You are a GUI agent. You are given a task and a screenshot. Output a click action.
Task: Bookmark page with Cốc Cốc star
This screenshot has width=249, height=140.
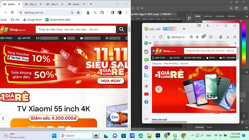197,37
